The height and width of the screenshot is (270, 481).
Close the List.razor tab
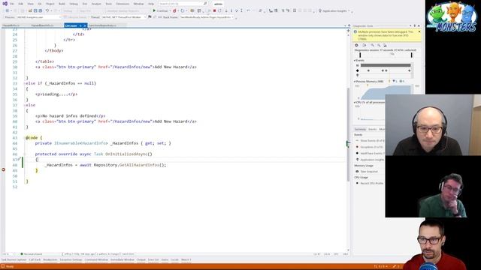coord(85,25)
